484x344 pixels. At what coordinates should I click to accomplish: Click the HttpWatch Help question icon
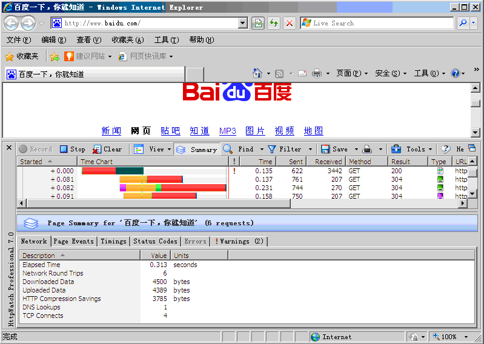coord(446,150)
